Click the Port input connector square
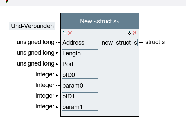This screenshot has width=186, height=130. pyautogui.click(x=57, y=64)
